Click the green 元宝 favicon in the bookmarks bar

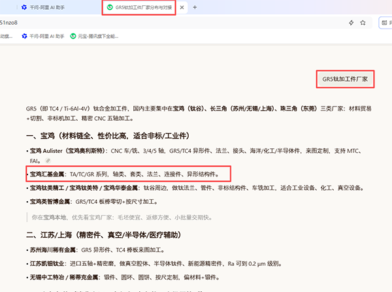[73, 36]
